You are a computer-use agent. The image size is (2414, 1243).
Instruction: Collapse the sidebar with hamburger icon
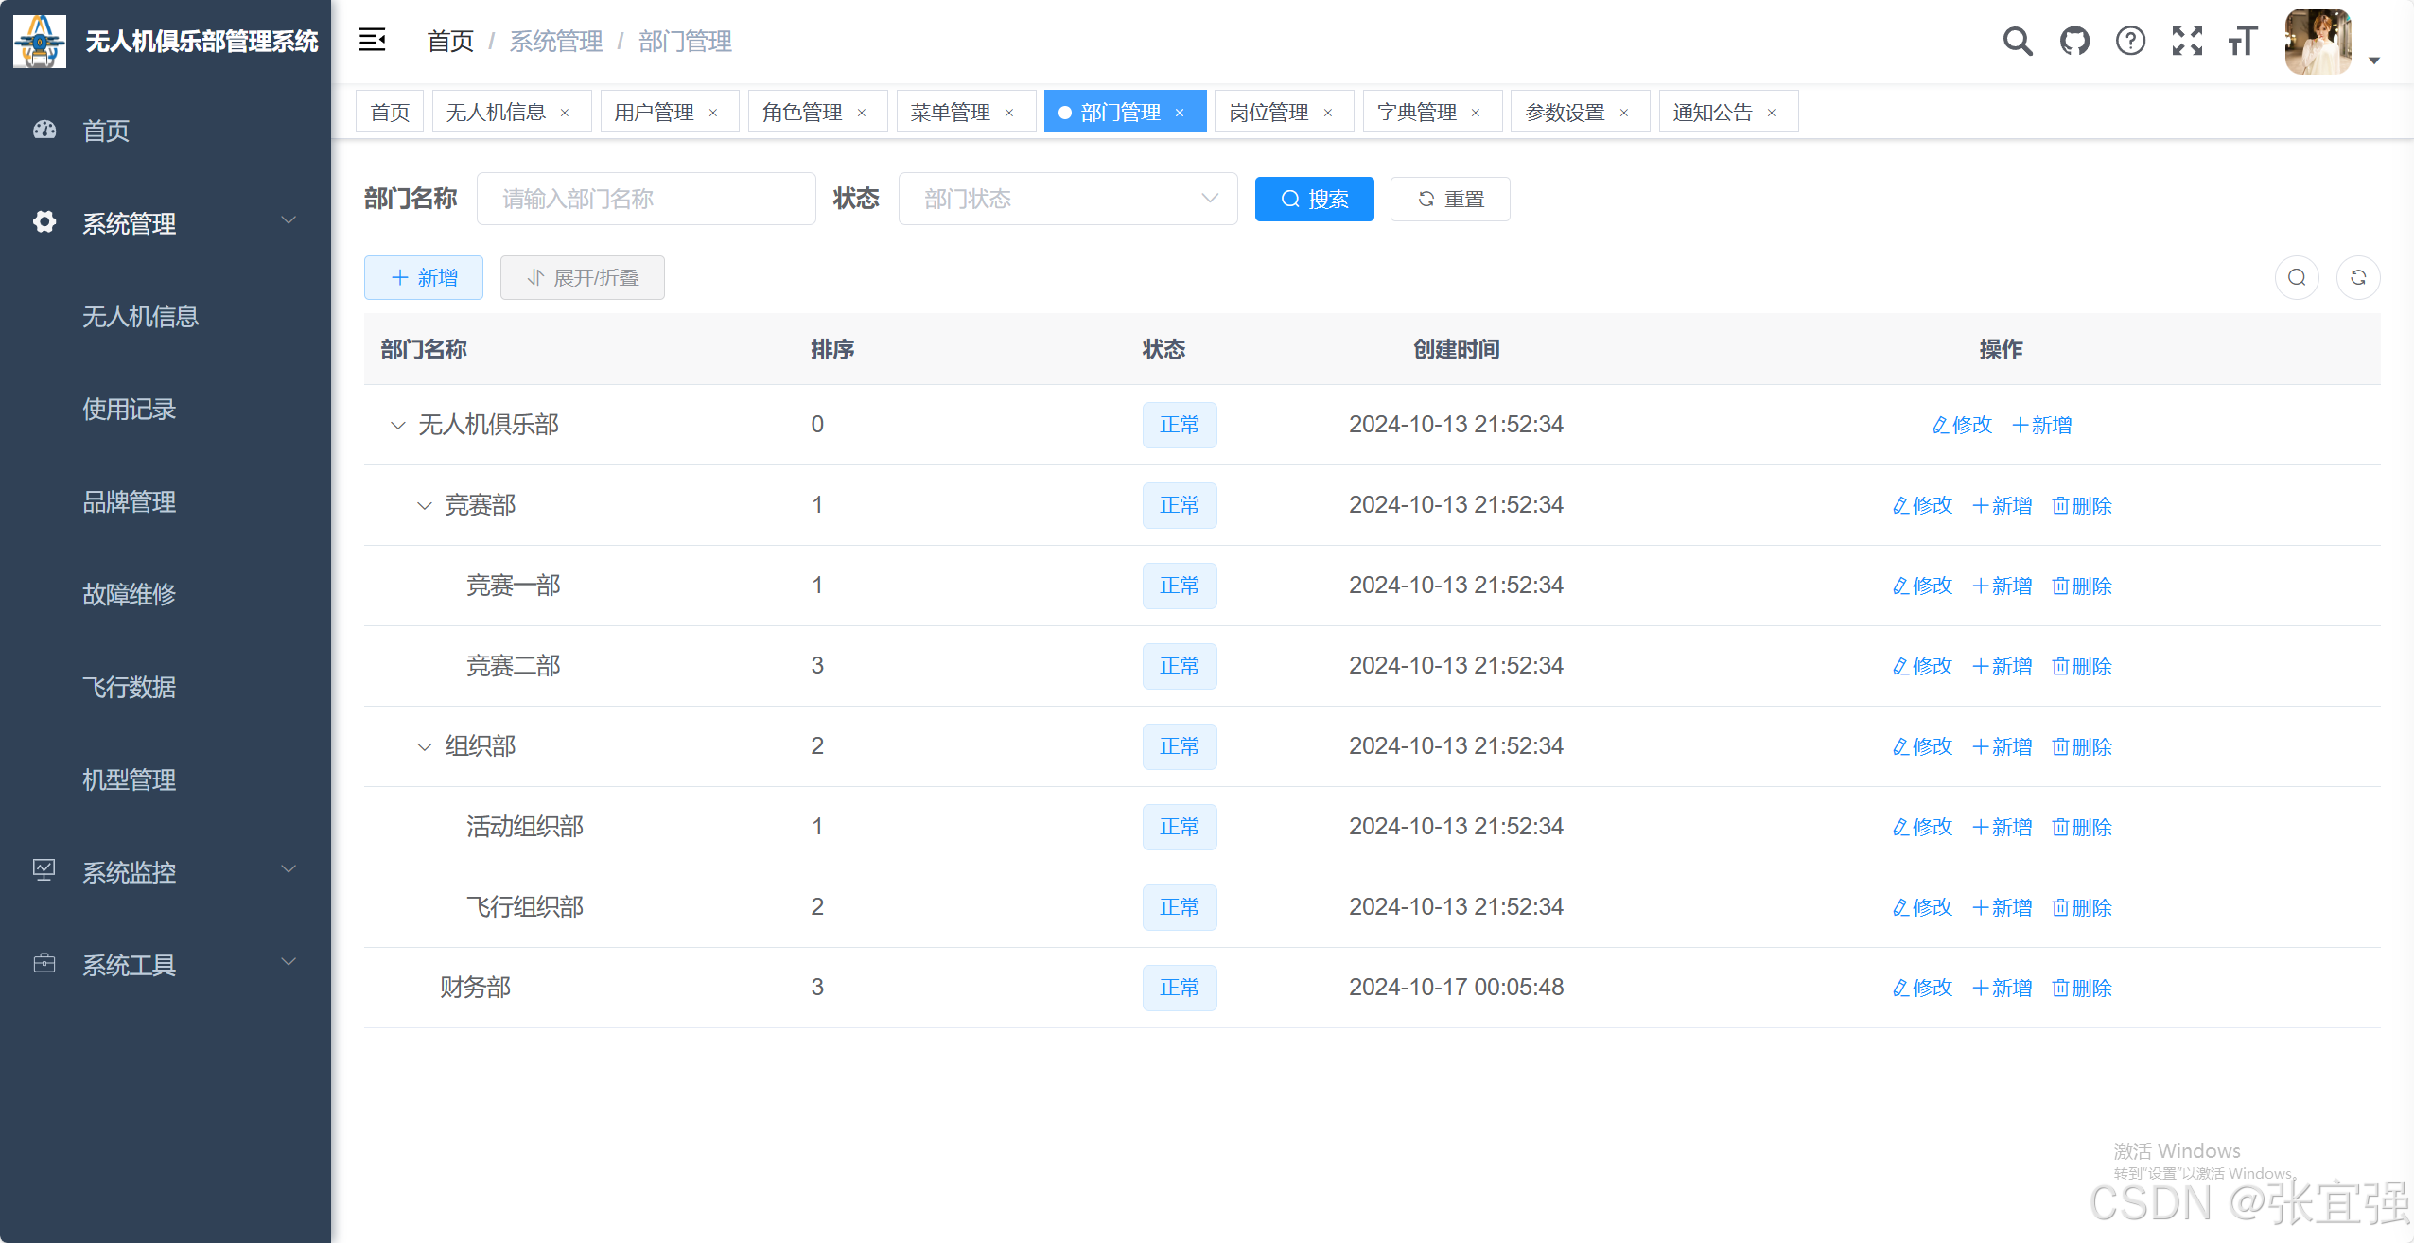point(372,40)
